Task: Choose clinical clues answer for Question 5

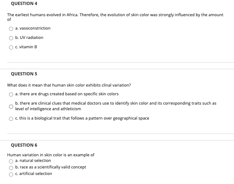Action: (x=11, y=106)
